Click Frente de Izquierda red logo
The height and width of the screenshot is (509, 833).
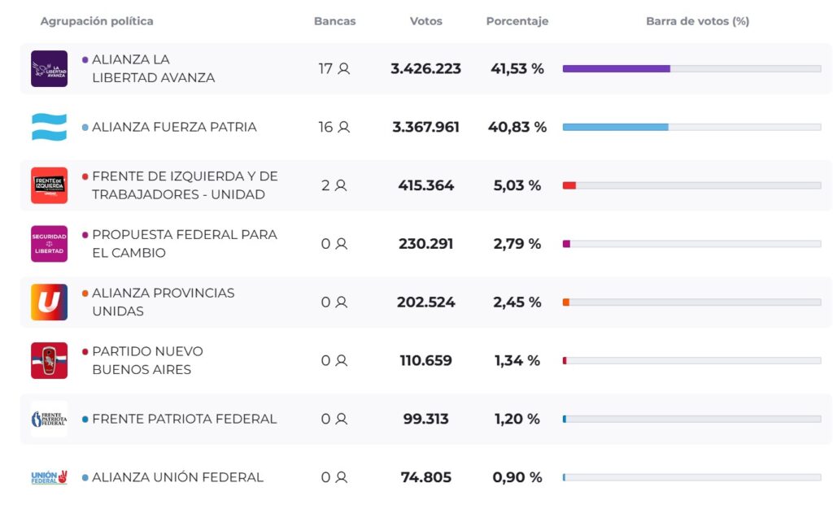point(49,185)
